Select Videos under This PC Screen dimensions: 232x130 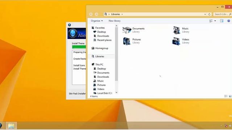click(x=101, y=89)
